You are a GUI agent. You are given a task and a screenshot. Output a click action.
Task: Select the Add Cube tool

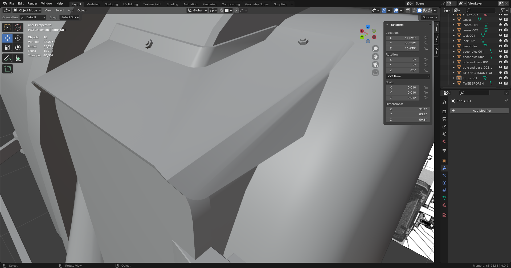(7, 69)
